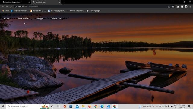Image resolution: width=193 pixels, height=109 pixels.
Task: Open Microsoft Store from the taskbar
Action: (71, 106)
